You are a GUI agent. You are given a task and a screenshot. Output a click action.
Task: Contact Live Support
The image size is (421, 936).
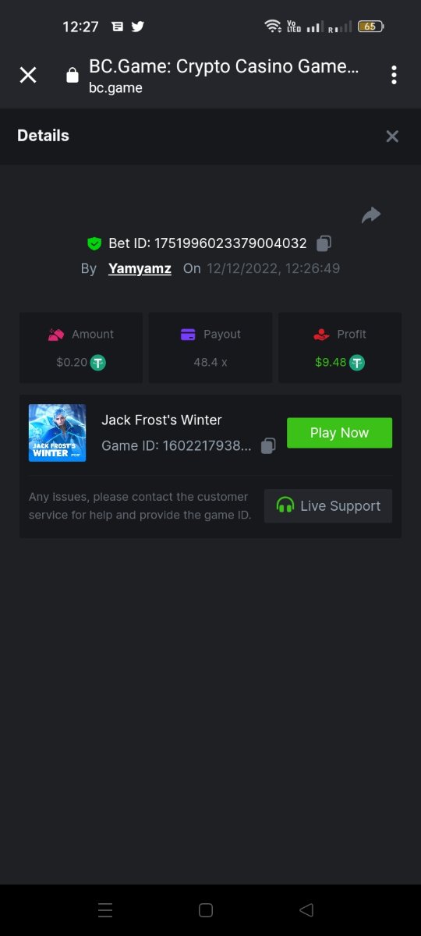pyautogui.click(x=328, y=506)
